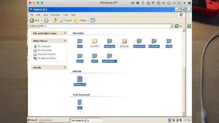Click the scrollbar down arrow
The width and height of the screenshot is (219, 123).
click(x=184, y=114)
